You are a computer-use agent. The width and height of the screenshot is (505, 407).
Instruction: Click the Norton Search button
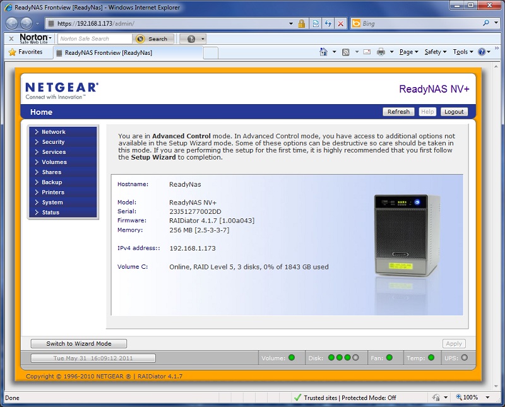(x=153, y=39)
